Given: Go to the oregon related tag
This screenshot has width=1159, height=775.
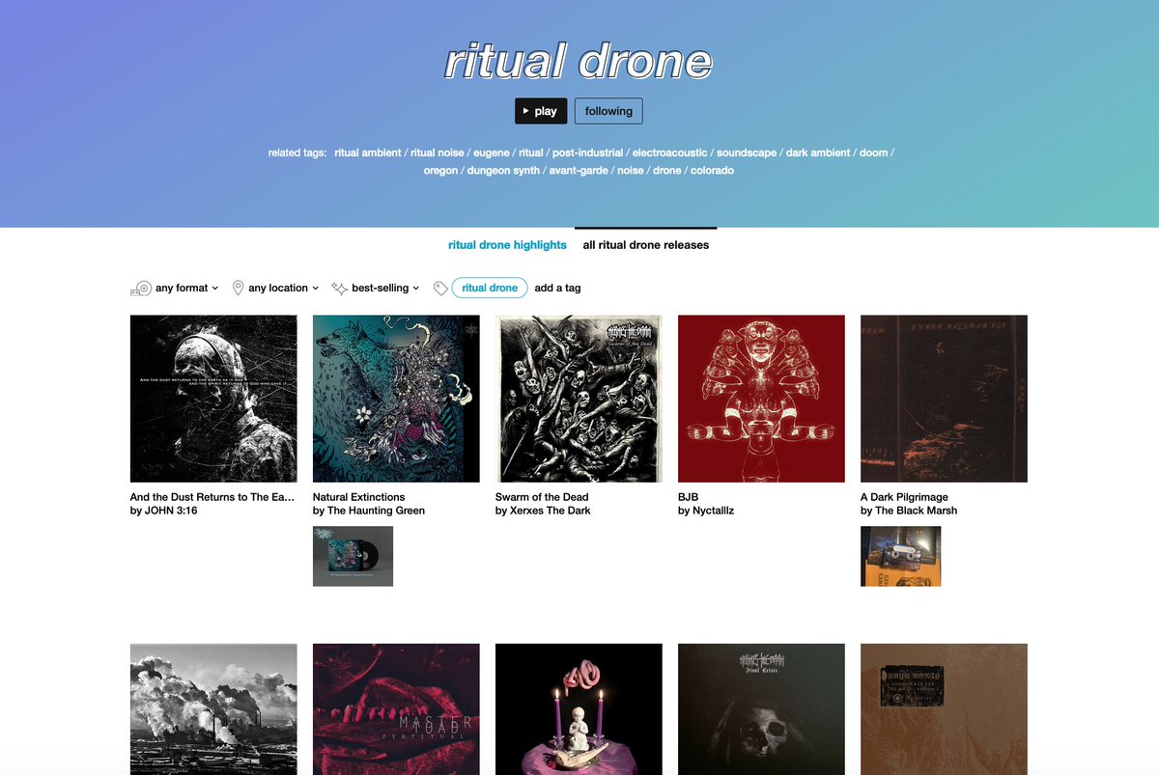Looking at the screenshot, I should pos(440,170).
